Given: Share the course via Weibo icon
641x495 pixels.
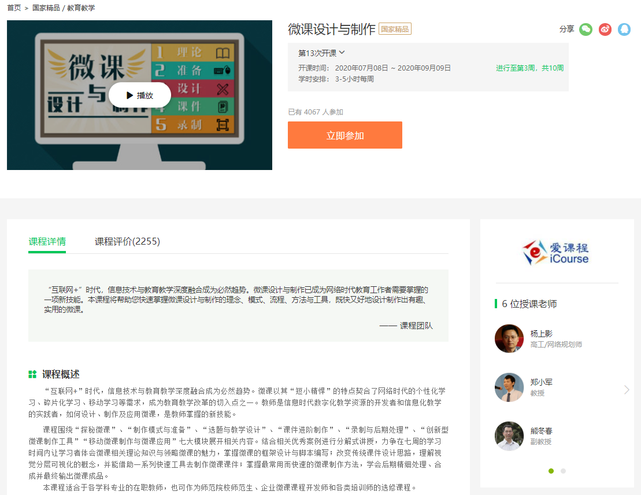Looking at the screenshot, I should coord(605,29).
